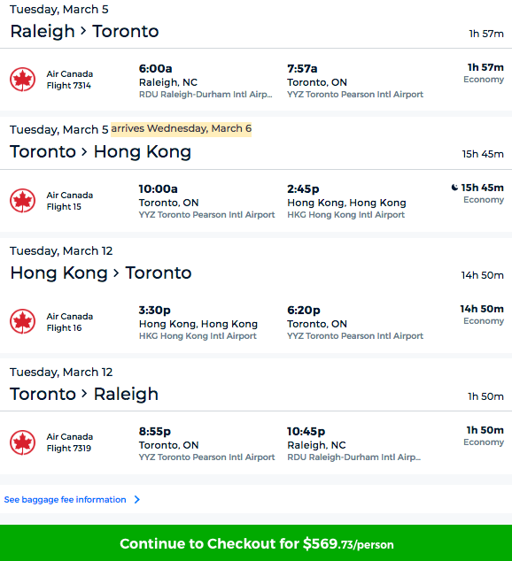Image resolution: width=512 pixels, height=561 pixels.
Task: Click arrow between Toronto and Raleigh heading
Action: 84,394
